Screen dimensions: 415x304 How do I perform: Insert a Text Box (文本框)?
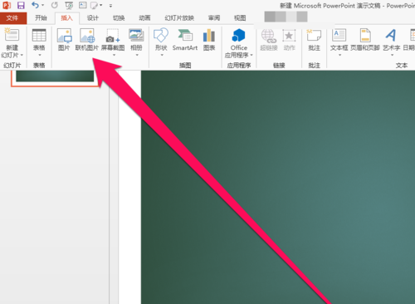click(x=339, y=35)
